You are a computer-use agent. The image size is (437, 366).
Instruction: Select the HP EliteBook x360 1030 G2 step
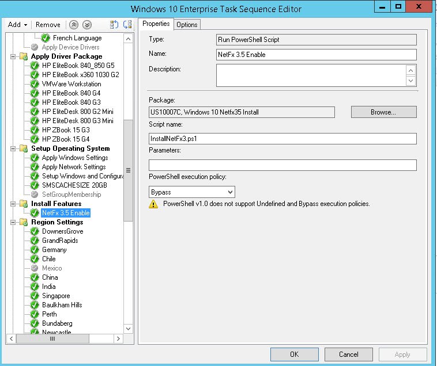coord(81,75)
